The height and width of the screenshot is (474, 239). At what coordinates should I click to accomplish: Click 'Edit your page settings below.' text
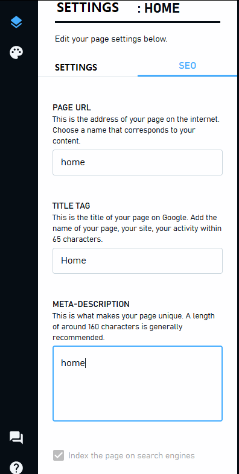pos(111,39)
